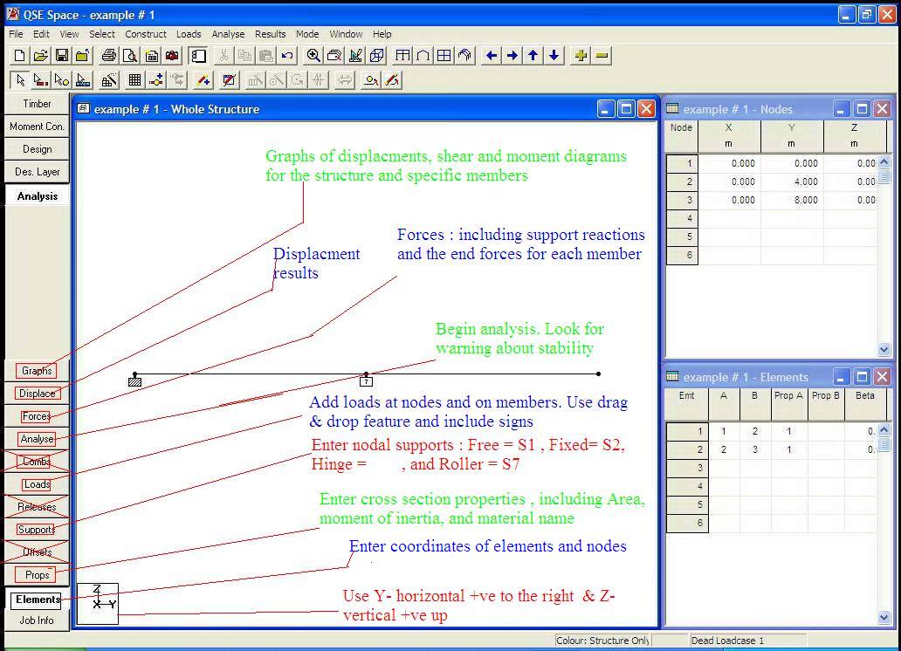Screen dimensions: 901x651
Task: Click the add-node tool with blue plus
Action: [155, 80]
